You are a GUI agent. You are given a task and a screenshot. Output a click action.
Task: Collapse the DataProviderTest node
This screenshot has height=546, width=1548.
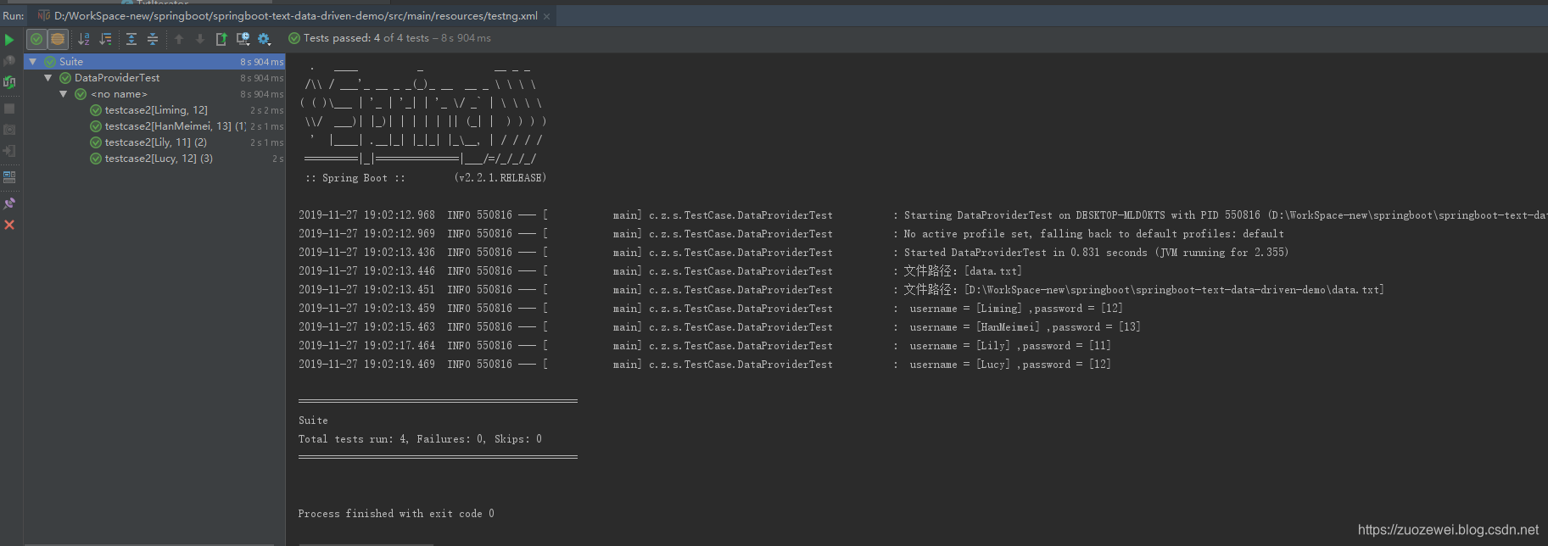pos(48,78)
